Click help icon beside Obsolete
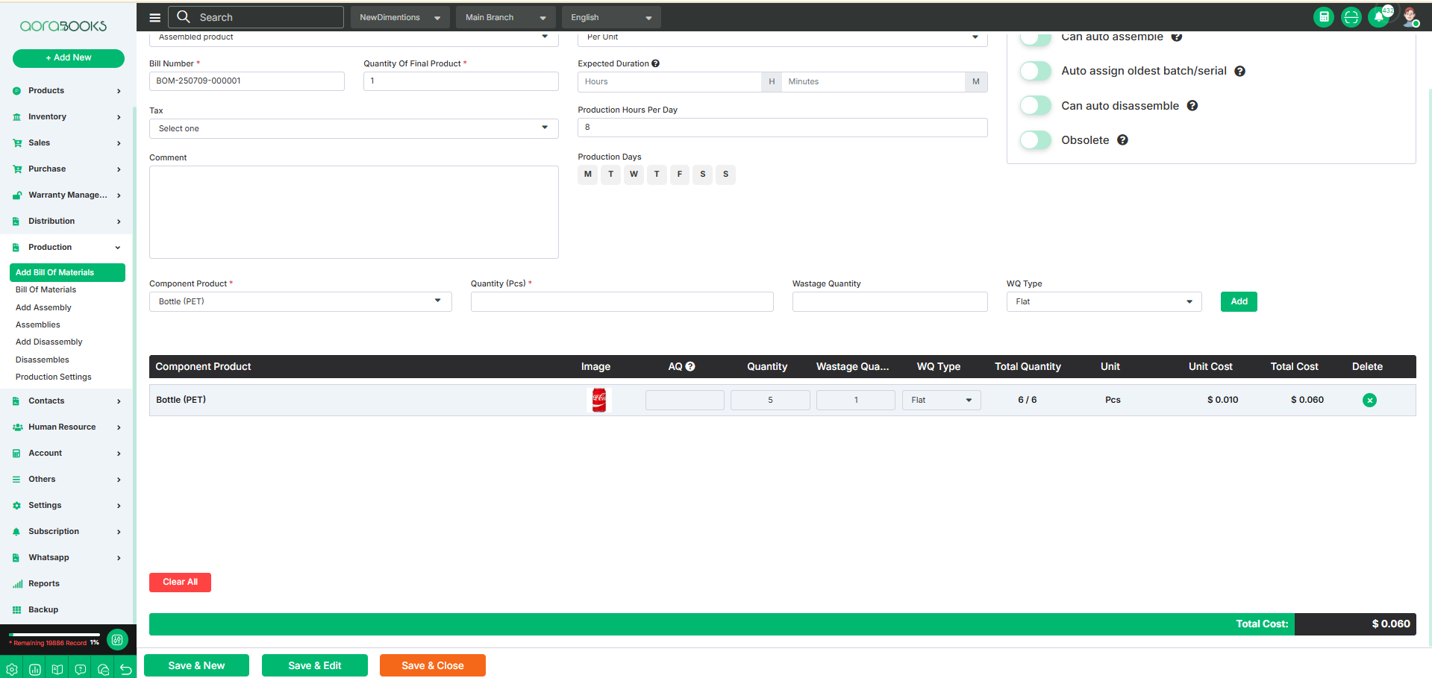 [x=1122, y=140]
